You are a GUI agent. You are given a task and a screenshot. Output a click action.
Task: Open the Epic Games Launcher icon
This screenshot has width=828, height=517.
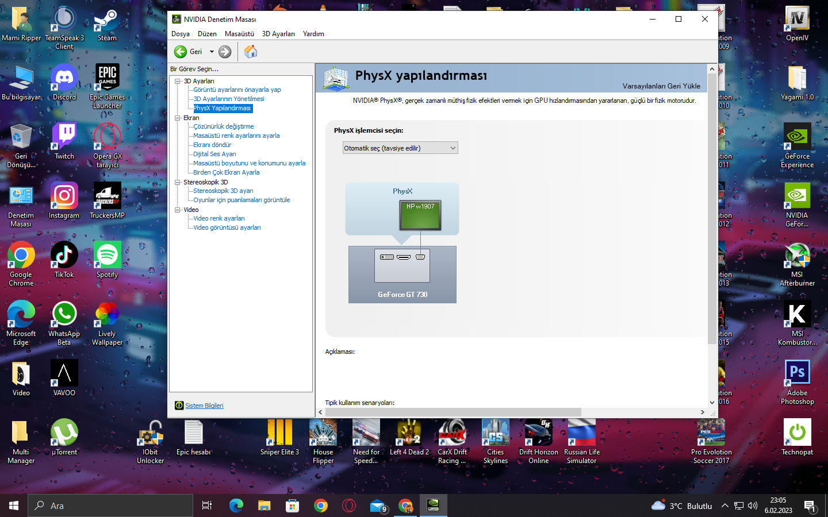pyautogui.click(x=107, y=87)
